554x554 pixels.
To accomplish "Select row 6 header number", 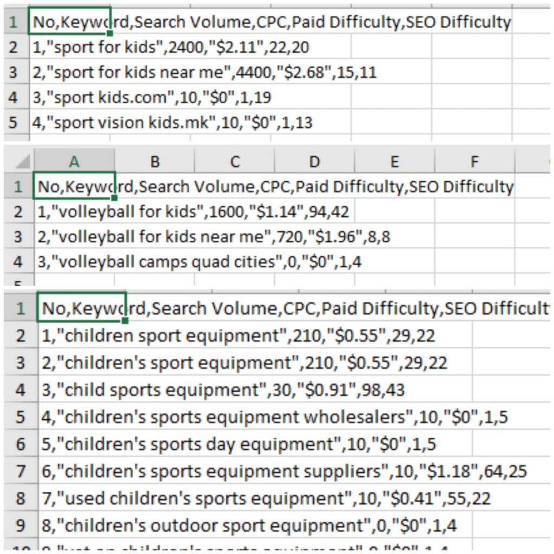I will click(20, 444).
